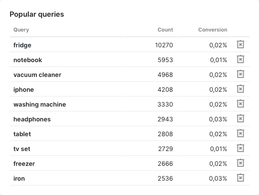Sort by the Count column header

(x=165, y=30)
